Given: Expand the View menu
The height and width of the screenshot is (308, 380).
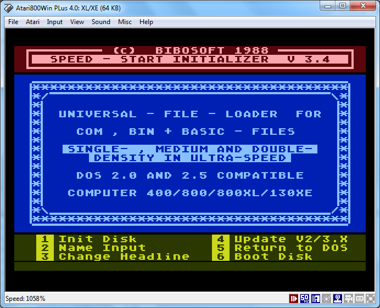Looking at the screenshot, I should pyautogui.click(x=77, y=22).
